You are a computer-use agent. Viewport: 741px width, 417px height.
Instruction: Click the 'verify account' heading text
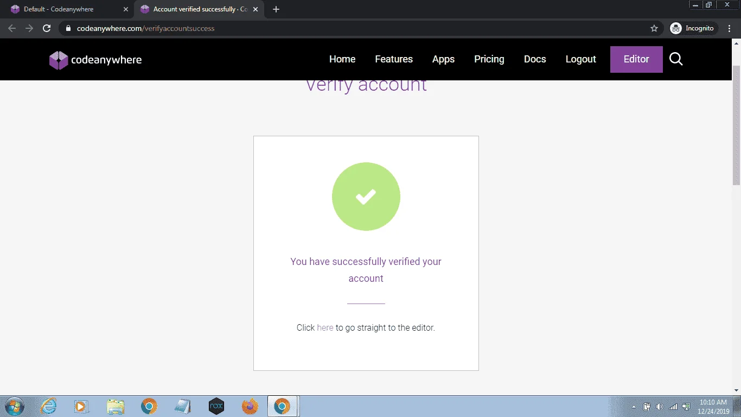coord(366,85)
